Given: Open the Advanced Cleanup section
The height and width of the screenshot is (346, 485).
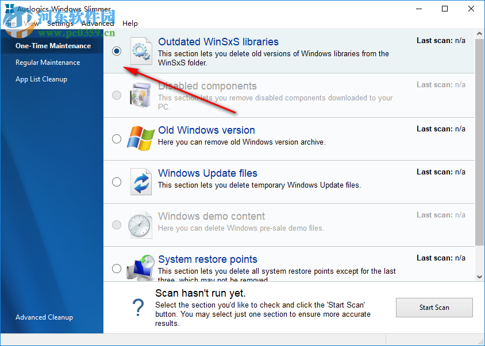Looking at the screenshot, I should coord(44,317).
